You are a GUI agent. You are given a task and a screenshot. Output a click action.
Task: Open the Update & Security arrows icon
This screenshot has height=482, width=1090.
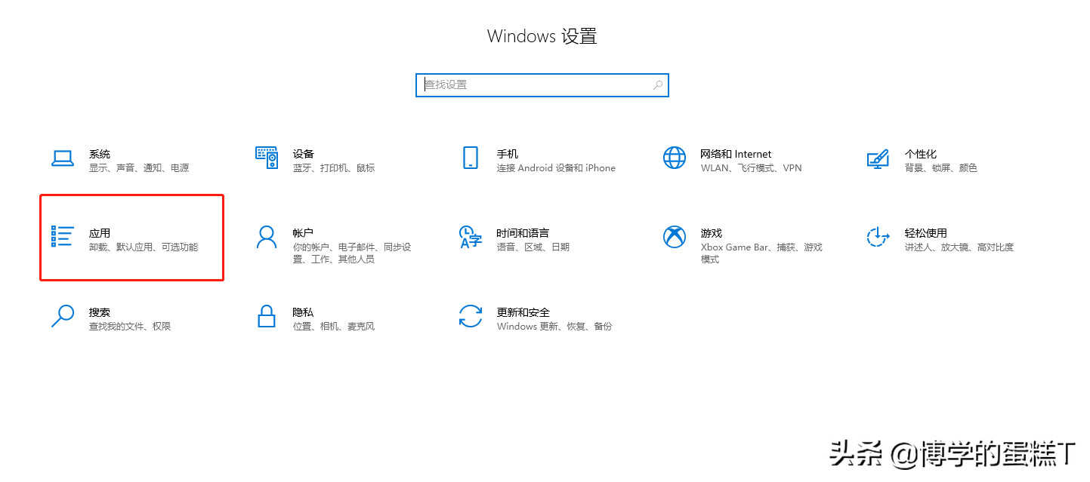pyautogui.click(x=471, y=315)
